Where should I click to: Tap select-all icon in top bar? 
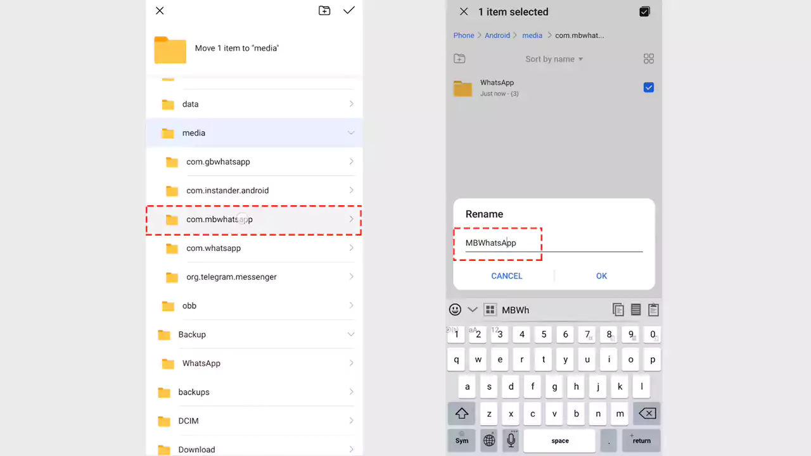point(644,11)
